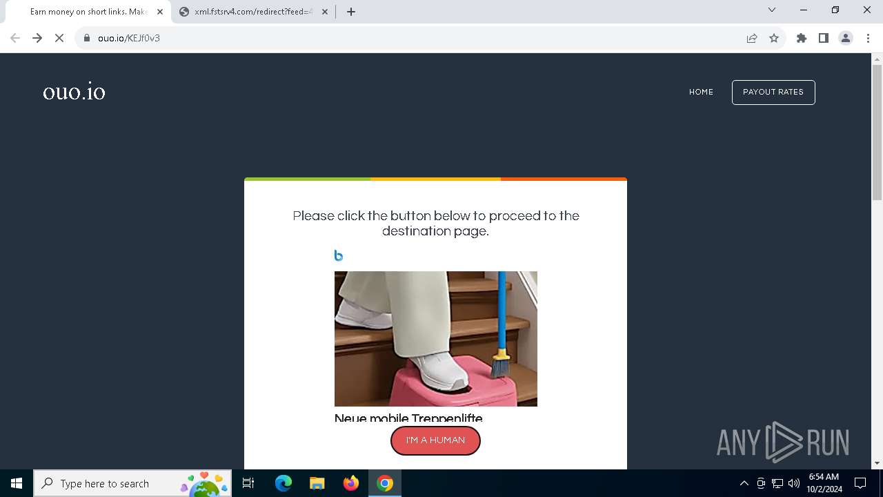
Task: Stop loading the page
Action: (59, 38)
